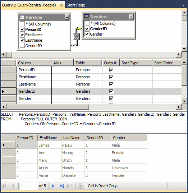Open the tab list dropdown arrow
Viewport: 188px width, 193px height.
click(x=184, y=5)
